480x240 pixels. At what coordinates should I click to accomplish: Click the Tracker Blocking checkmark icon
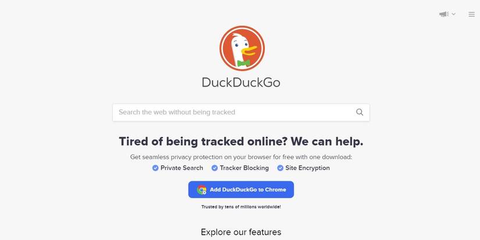tap(215, 168)
